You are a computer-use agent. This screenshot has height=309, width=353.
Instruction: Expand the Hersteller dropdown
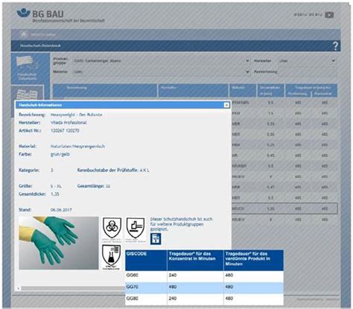pos(307,61)
